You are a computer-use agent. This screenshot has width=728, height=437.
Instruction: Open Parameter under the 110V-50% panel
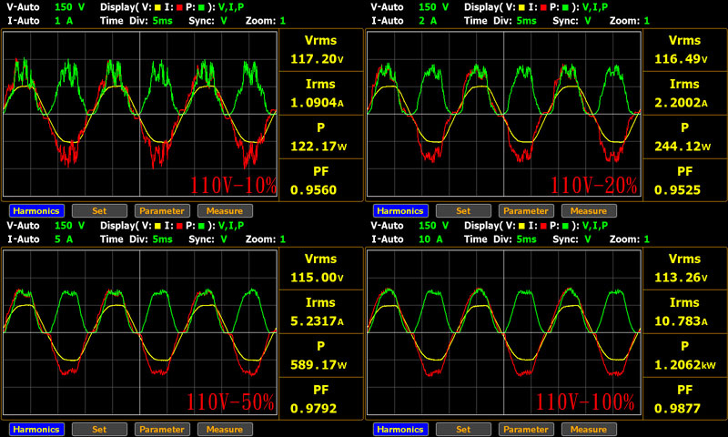162,429
